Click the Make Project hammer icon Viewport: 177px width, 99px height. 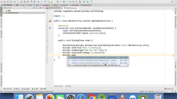click(45, 2)
